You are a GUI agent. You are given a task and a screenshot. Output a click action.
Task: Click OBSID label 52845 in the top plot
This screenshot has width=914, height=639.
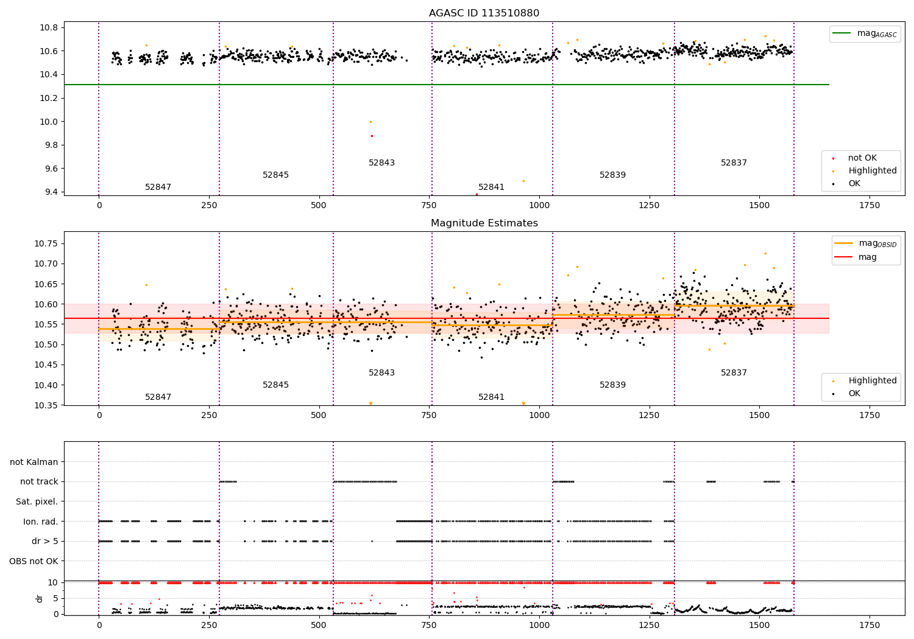coord(275,175)
